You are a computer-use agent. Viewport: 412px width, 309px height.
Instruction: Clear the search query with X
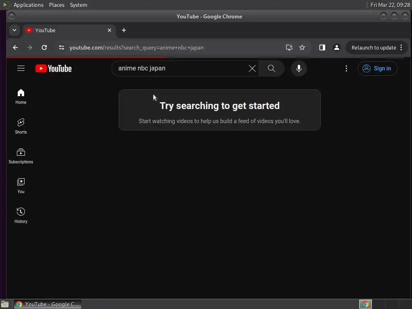252,68
